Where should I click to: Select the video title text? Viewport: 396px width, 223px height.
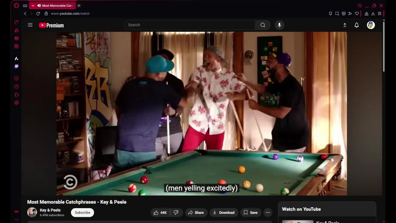pos(77,202)
